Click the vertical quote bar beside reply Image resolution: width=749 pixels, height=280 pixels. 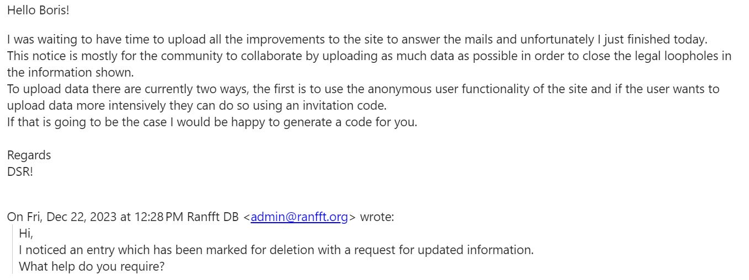[12, 249]
